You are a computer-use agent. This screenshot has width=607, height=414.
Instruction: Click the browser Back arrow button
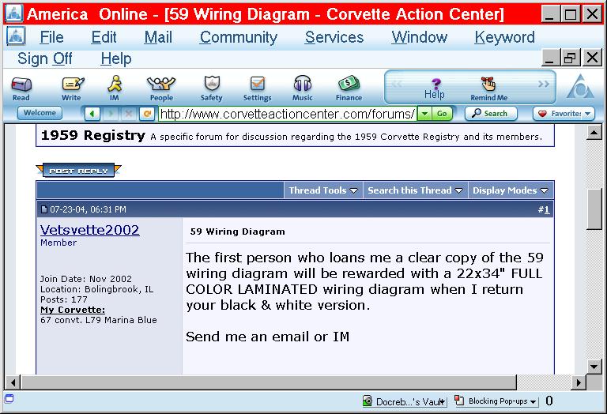point(92,114)
